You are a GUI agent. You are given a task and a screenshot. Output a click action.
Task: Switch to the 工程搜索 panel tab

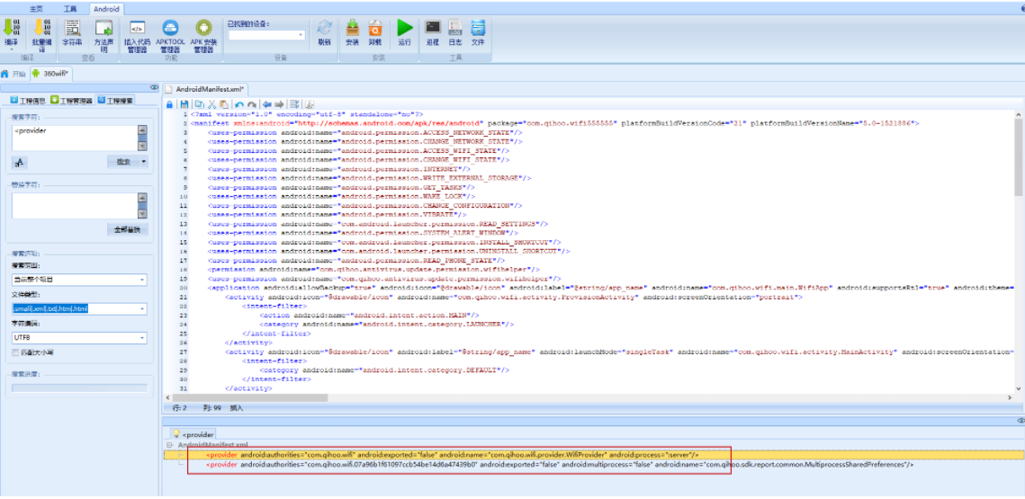(116, 101)
